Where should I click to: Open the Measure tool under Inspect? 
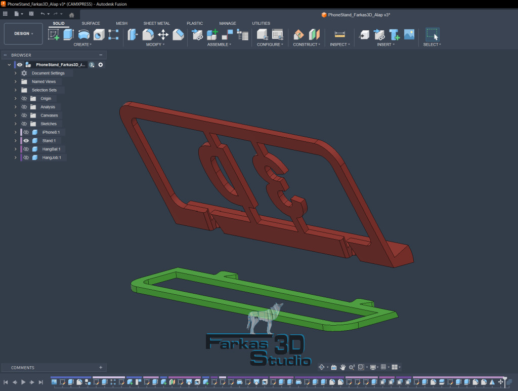click(339, 34)
